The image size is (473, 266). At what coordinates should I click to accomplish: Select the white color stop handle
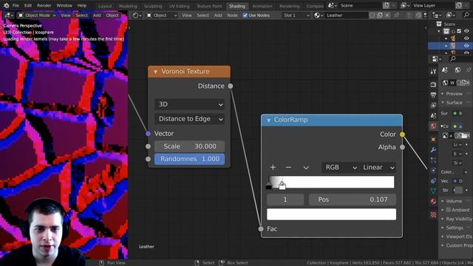(x=282, y=185)
